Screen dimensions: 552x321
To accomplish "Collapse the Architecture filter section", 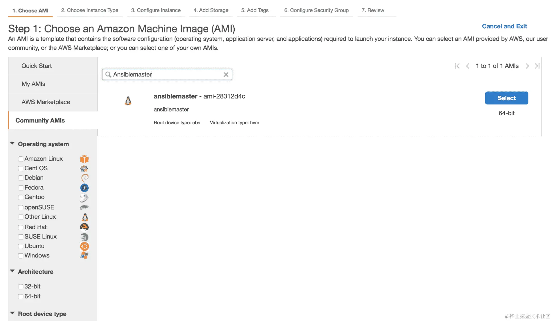I will coord(12,271).
